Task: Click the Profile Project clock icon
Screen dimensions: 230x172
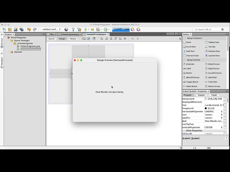Action: click(x=106, y=29)
